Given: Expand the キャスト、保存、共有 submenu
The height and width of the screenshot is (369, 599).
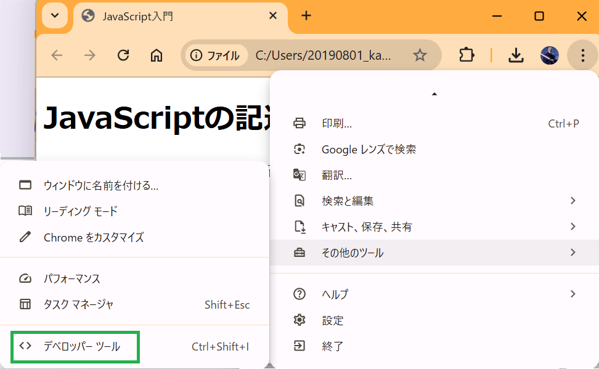Looking at the screenshot, I should click(x=434, y=227).
